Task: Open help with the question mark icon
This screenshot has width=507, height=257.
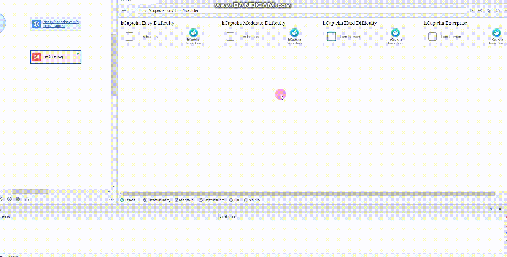Action: (491, 210)
